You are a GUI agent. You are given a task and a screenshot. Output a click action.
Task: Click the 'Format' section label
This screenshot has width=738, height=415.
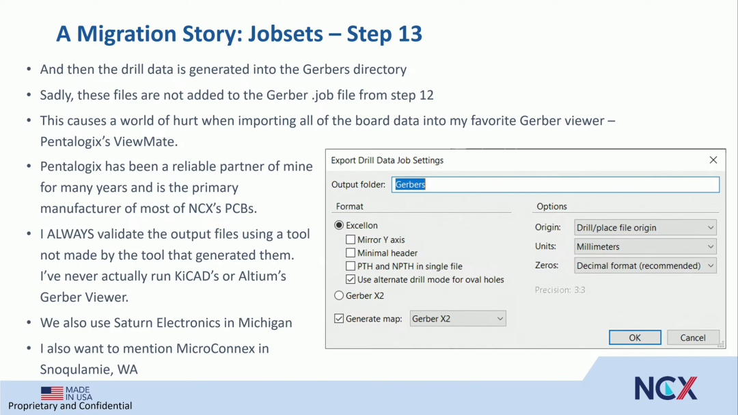(x=350, y=206)
